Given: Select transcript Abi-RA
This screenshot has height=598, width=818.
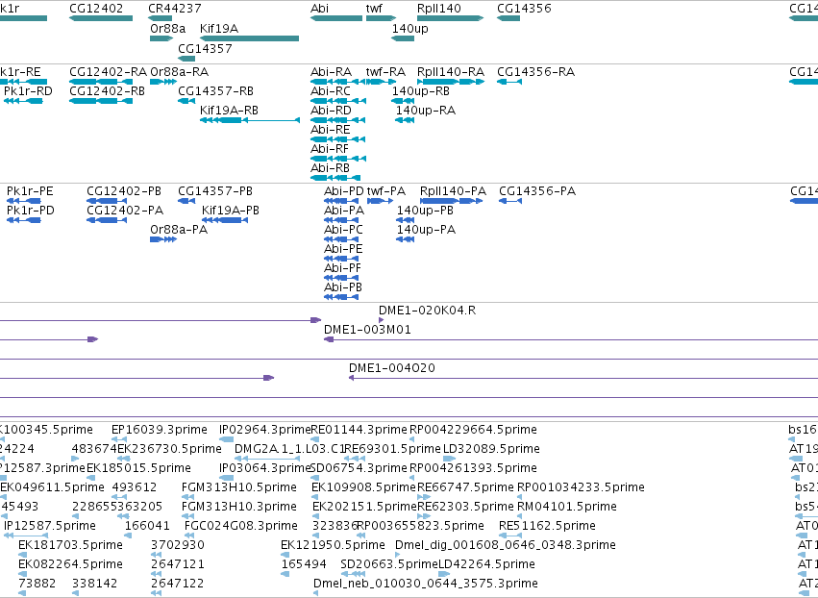Looking at the screenshot, I should click(x=338, y=82).
